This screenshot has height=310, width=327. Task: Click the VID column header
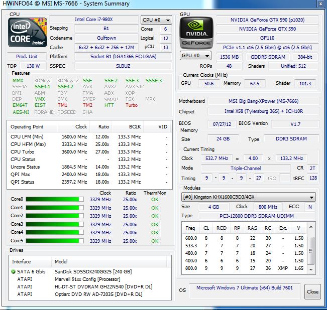point(157,127)
